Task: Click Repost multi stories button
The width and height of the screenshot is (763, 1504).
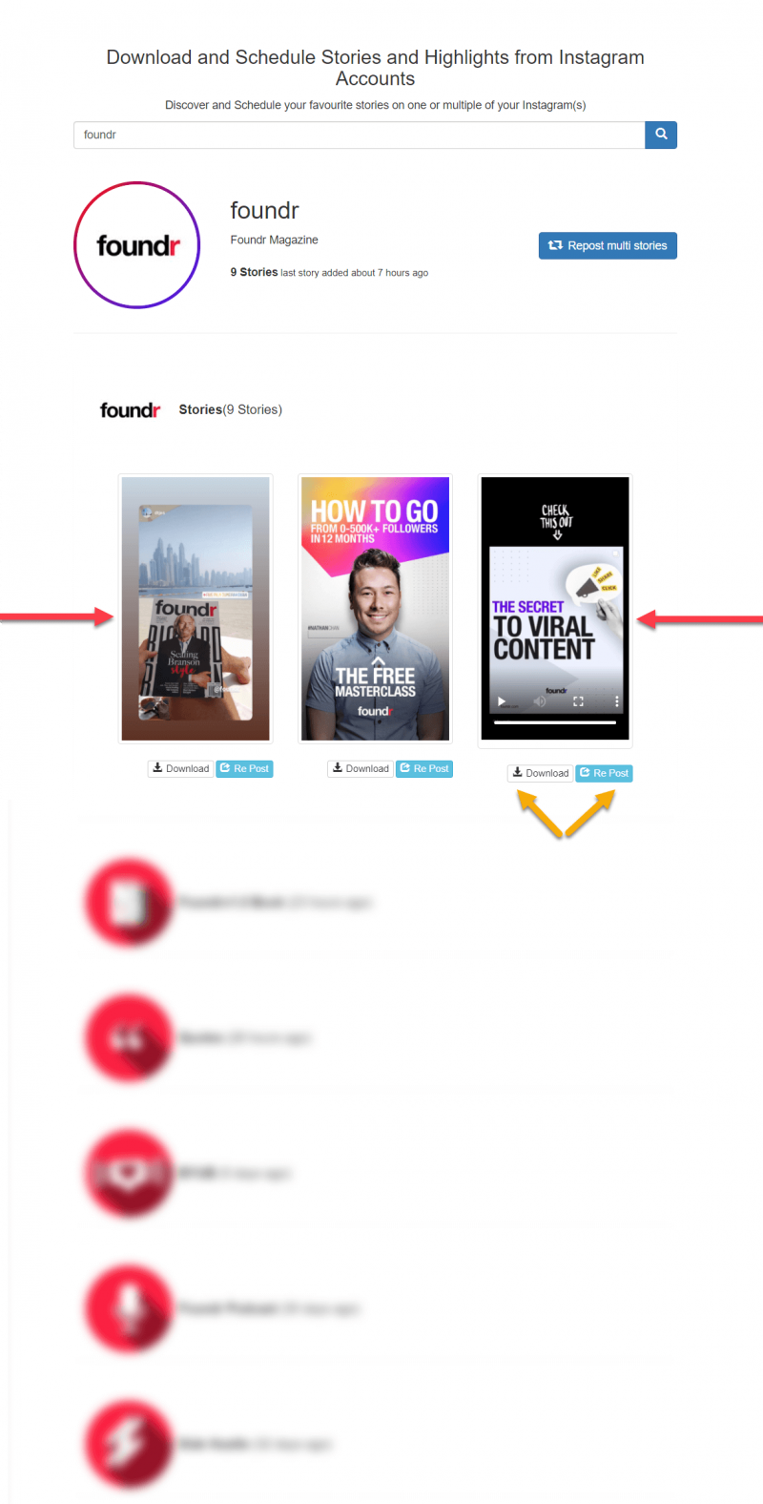Action: pyautogui.click(x=608, y=245)
